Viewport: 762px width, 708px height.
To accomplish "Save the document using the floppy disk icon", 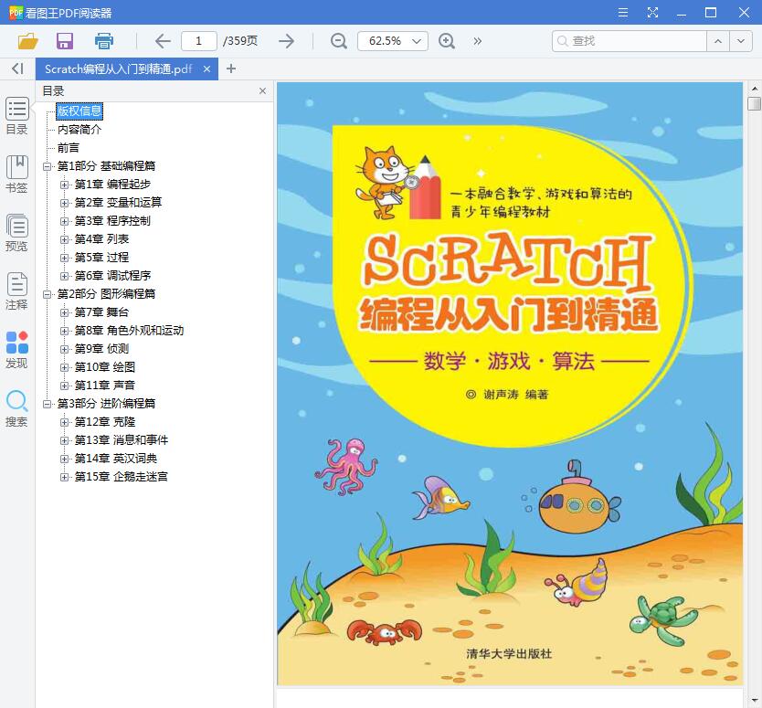I will coord(65,41).
